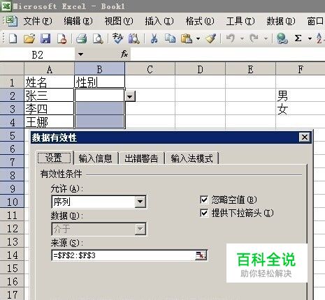Select cell containing 王娜
The image size is (325, 300).
[49, 121]
